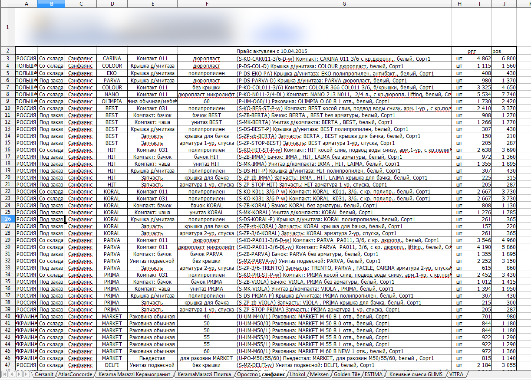
Task: Click the роз price header cell
Action: pos(504,51)
